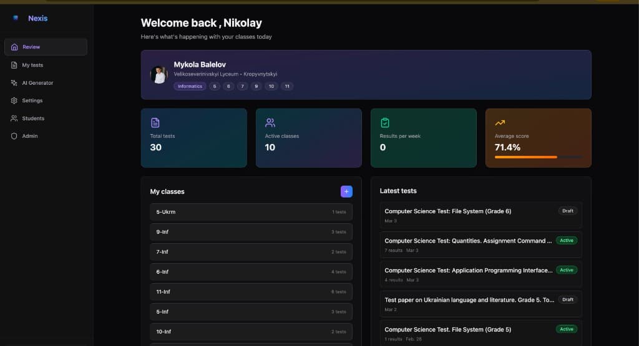The width and height of the screenshot is (639, 346).
Task: Go to AI Generator in the sidebar
Action: (46, 83)
